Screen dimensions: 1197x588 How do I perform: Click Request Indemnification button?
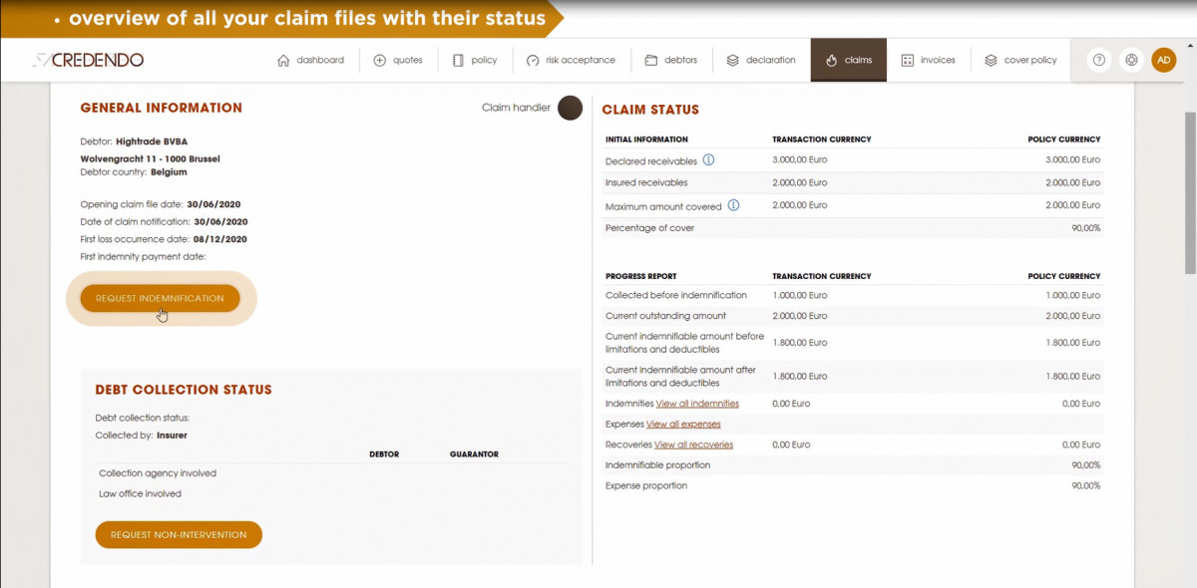160,298
